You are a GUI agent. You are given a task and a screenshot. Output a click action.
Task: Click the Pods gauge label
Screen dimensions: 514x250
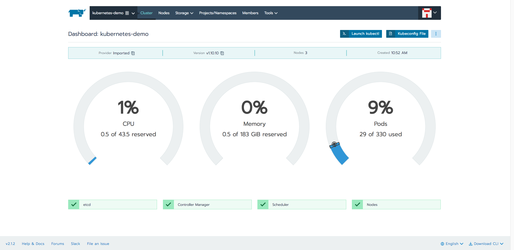coord(381,124)
